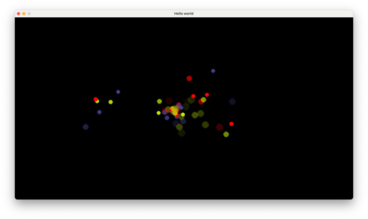Minimize the Hello world window
Viewport: 368px width, 219px height.
[x=24, y=14]
